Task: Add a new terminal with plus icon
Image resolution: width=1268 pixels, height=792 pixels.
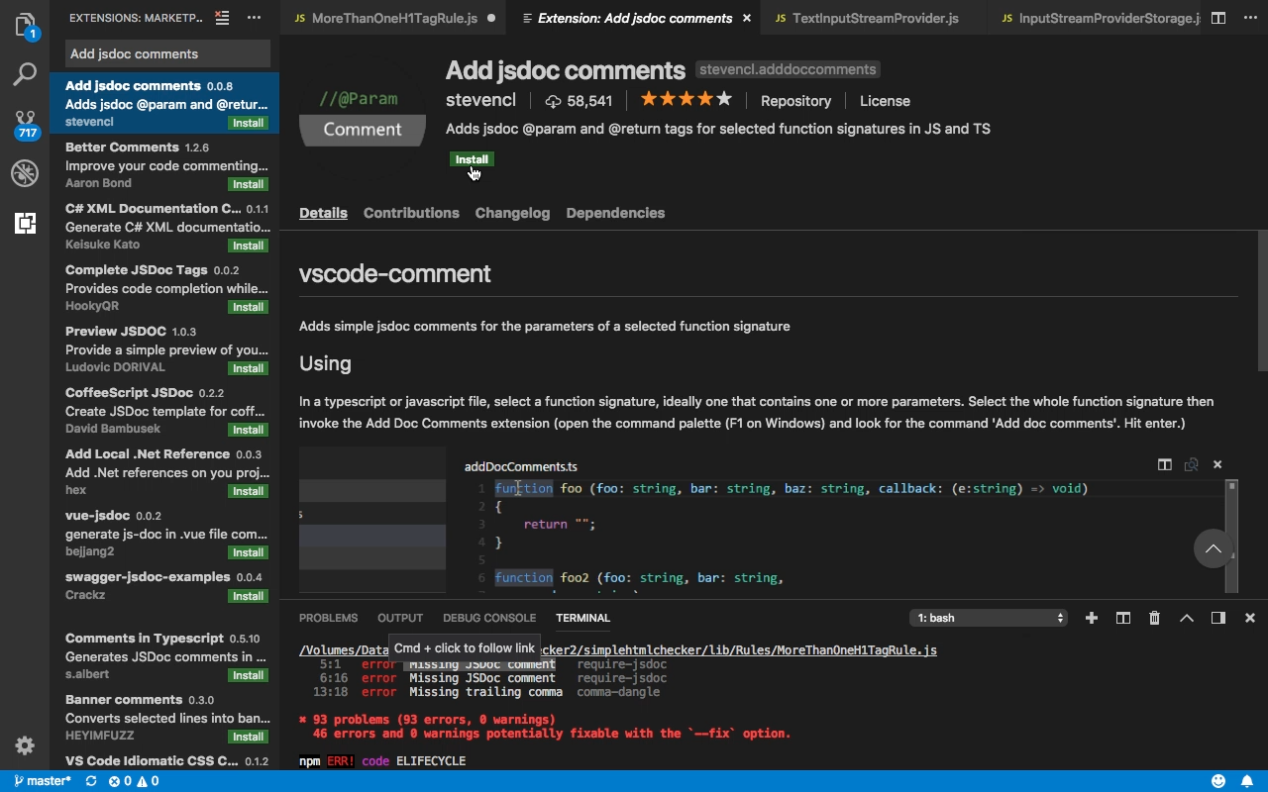Action: (x=1092, y=618)
